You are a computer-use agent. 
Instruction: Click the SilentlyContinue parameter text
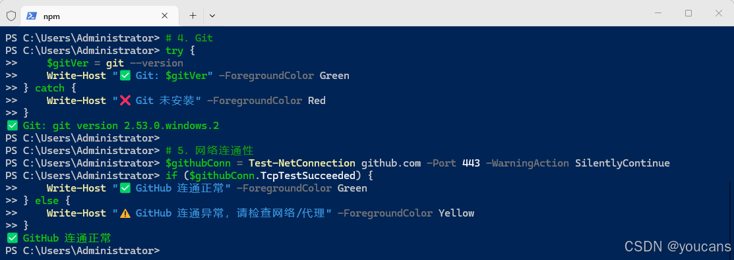tap(622, 163)
